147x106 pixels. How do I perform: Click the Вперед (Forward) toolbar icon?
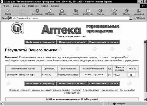(23, 12)
